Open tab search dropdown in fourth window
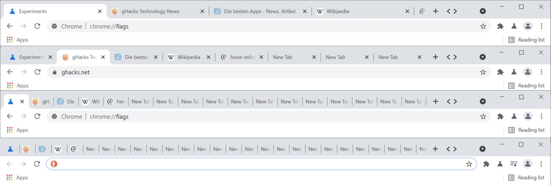551x190 pixels. [x=483, y=149]
